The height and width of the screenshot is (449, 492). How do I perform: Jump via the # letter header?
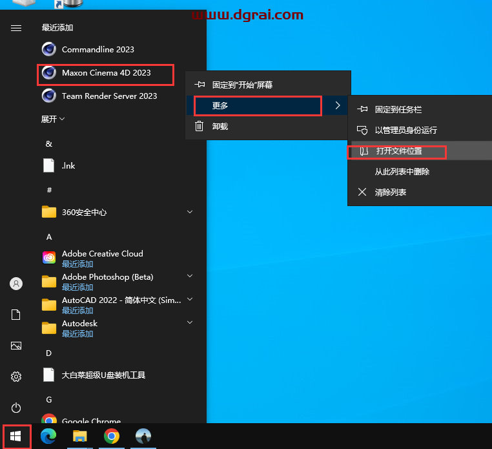[x=49, y=190]
